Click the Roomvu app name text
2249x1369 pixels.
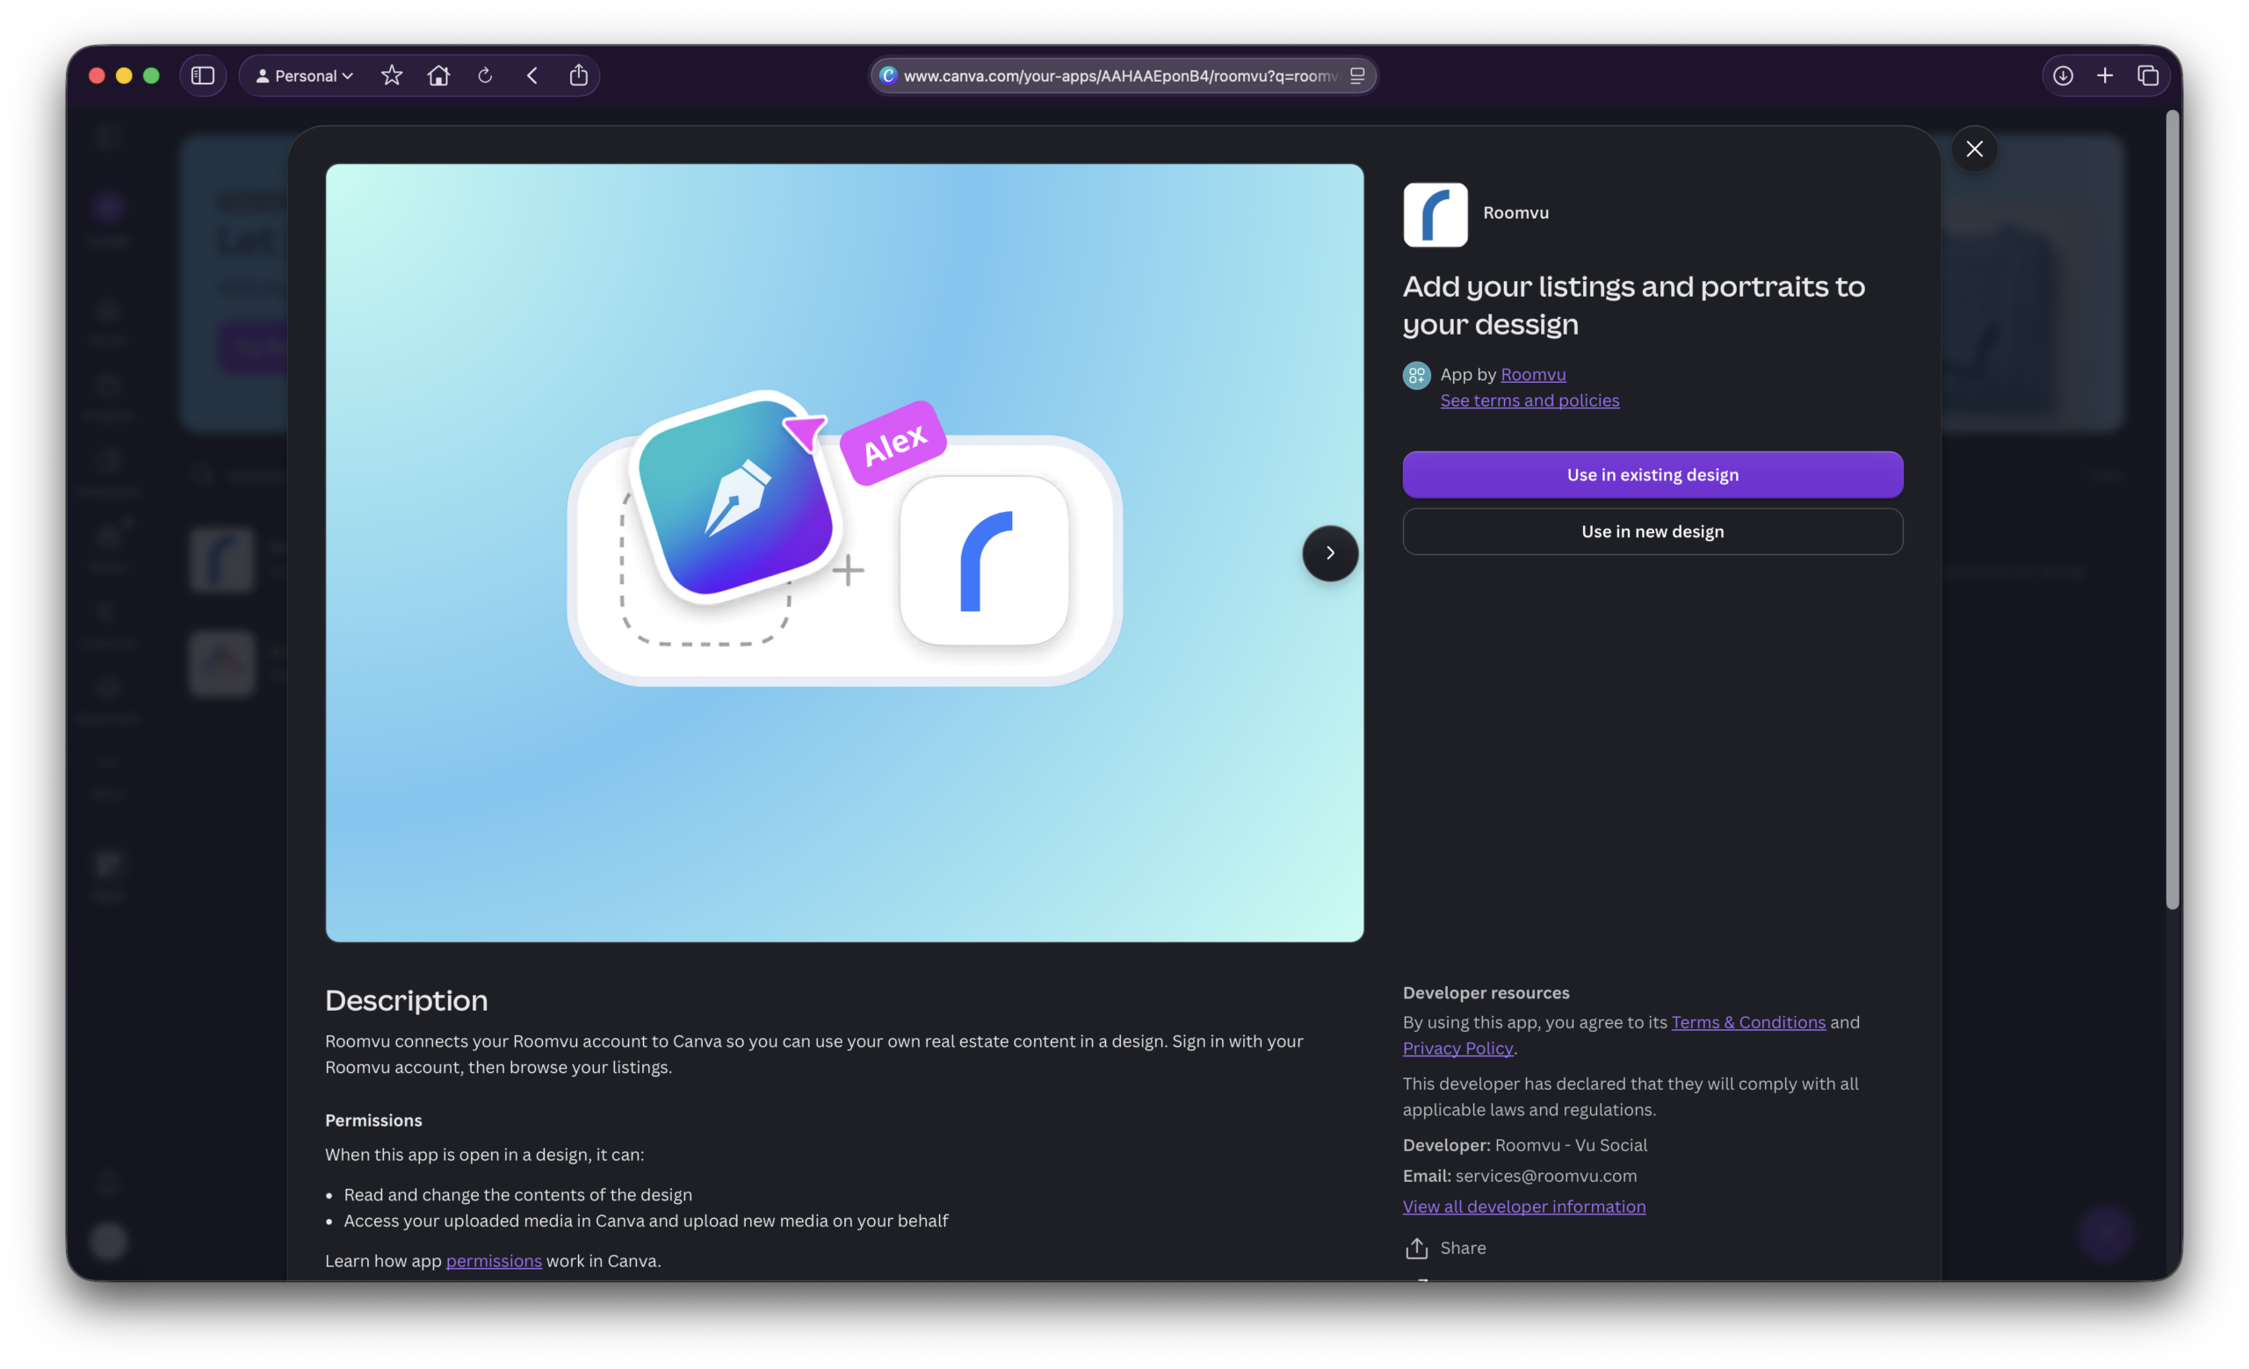[1515, 213]
